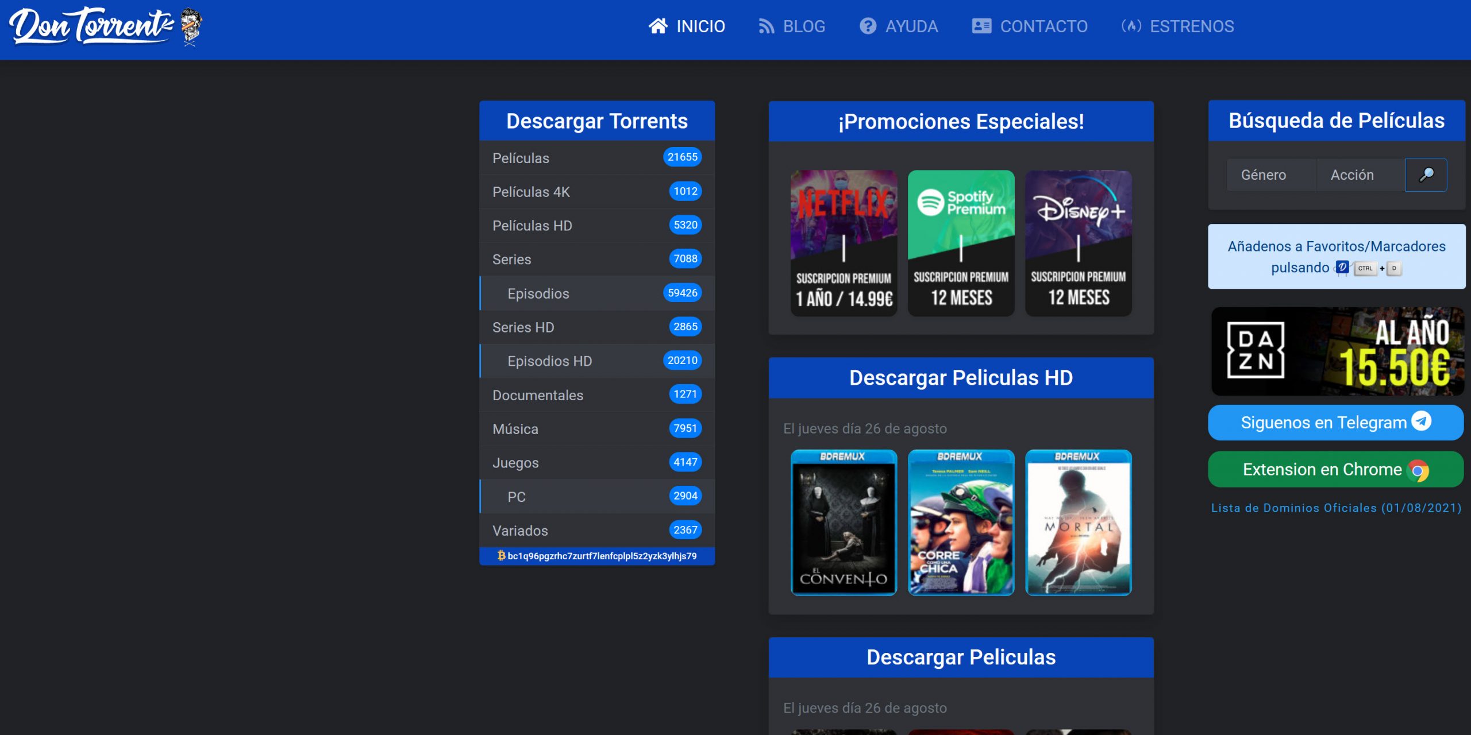This screenshot has height=735, width=1471.
Task: Click the contact card icon beside CONTACTO
Action: [x=981, y=26]
